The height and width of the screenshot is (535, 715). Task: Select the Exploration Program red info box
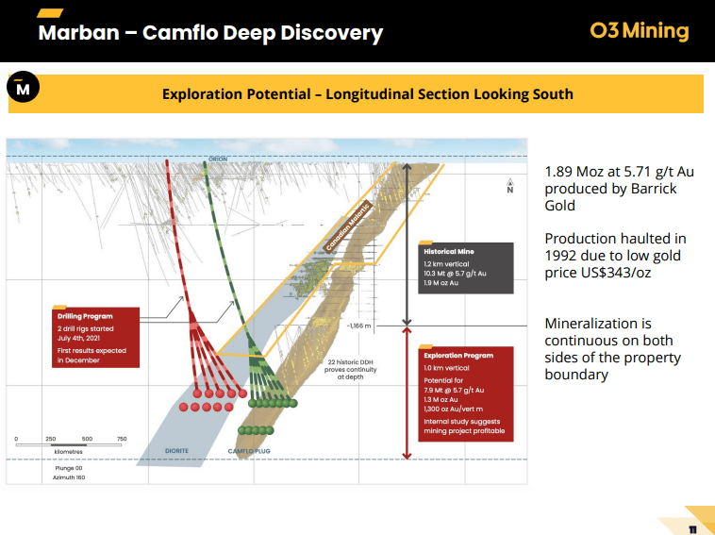[466, 394]
